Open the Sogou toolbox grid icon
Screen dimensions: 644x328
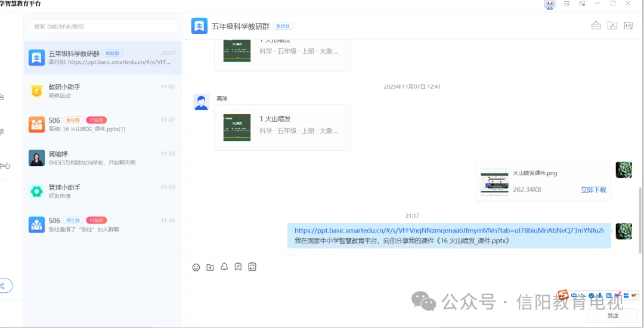(626, 295)
